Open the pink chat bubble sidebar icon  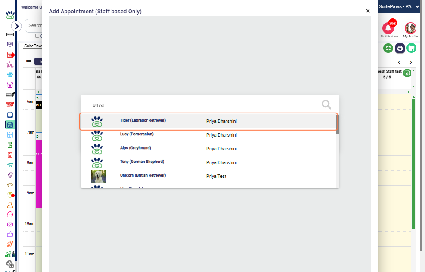[x=10, y=215]
